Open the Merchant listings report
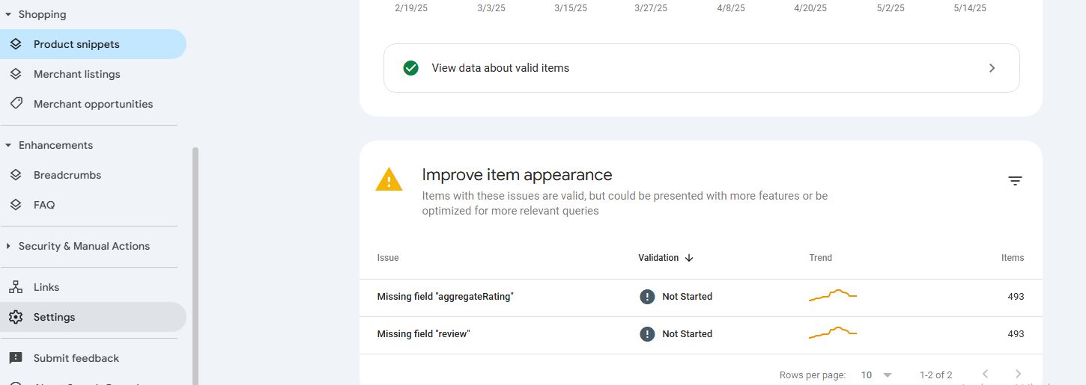 (76, 74)
